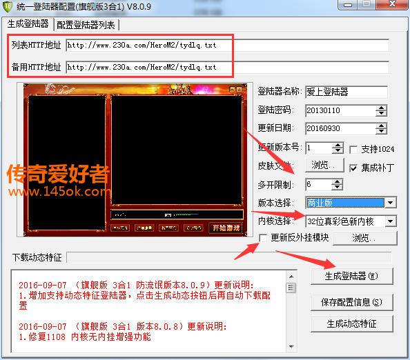Increase 更新日期 with up arrow

tap(382, 126)
